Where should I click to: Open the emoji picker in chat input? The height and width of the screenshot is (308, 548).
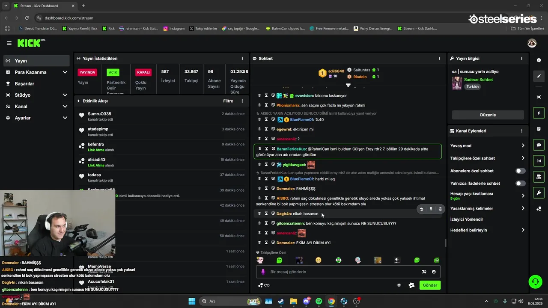(x=434, y=272)
